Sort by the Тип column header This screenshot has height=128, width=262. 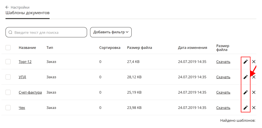50,48
